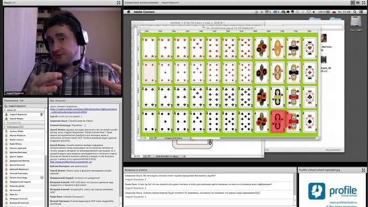Viewport: 368px width, 207px height.
Task: Select participant Буйкова Виктория
Action: (24, 152)
